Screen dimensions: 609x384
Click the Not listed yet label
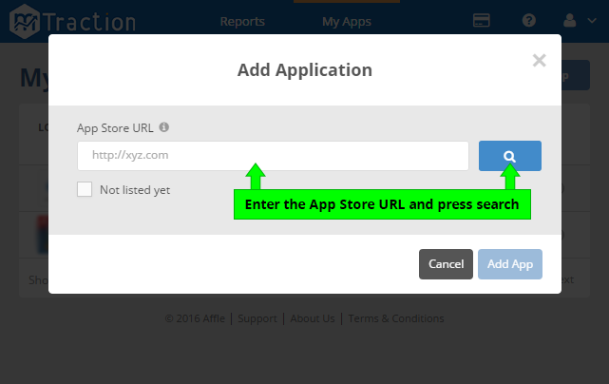click(x=135, y=190)
